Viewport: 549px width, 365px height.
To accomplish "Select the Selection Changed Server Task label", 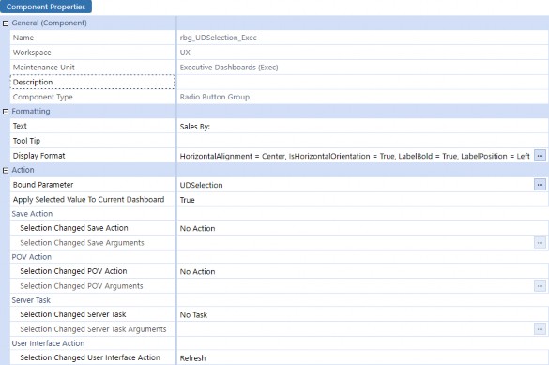I will (73, 314).
